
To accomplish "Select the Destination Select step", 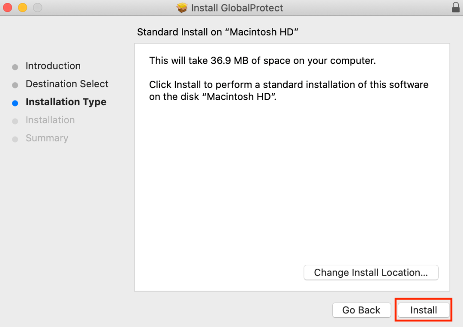I will tap(67, 84).
